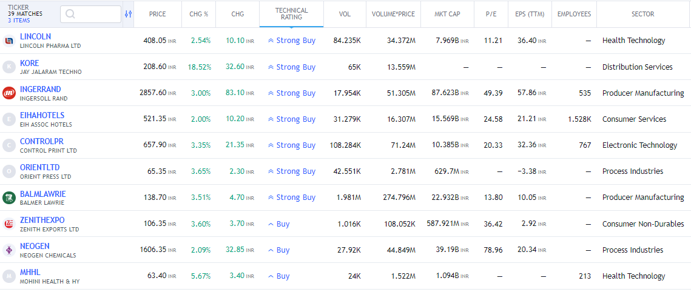Sort by the CHG % column header

click(199, 14)
